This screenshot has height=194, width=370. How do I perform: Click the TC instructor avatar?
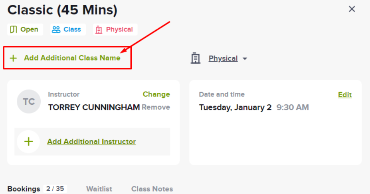29,102
